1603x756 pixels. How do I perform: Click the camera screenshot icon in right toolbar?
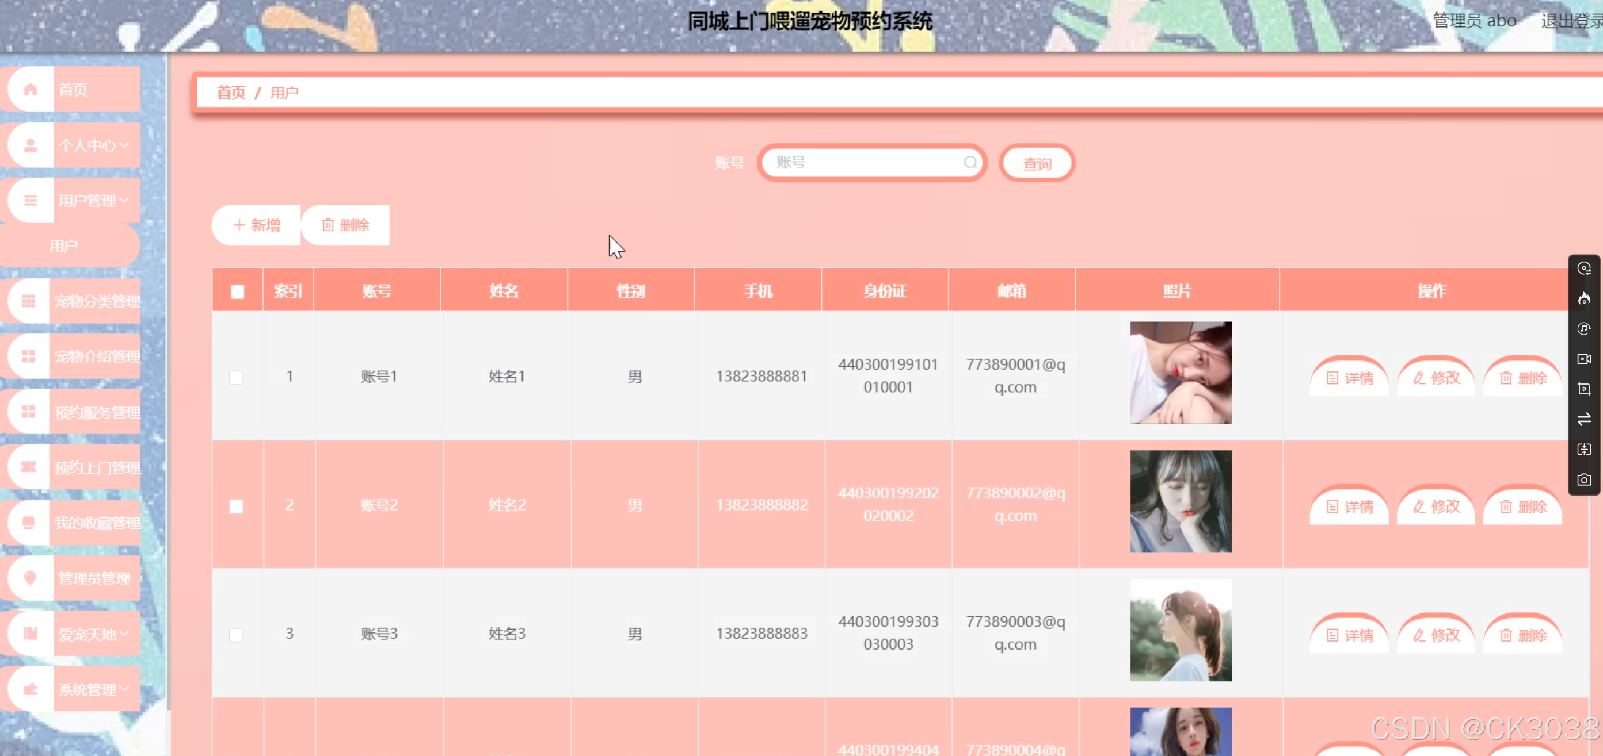[1583, 479]
